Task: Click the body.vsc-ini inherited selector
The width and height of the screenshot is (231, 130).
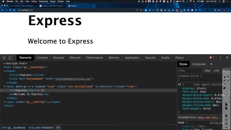Action: pyautogui.click(x=208, y=117)
